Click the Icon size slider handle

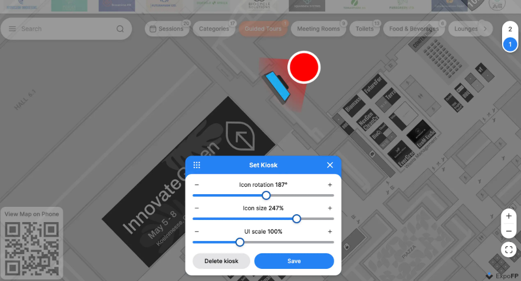(x=296, y=219)
